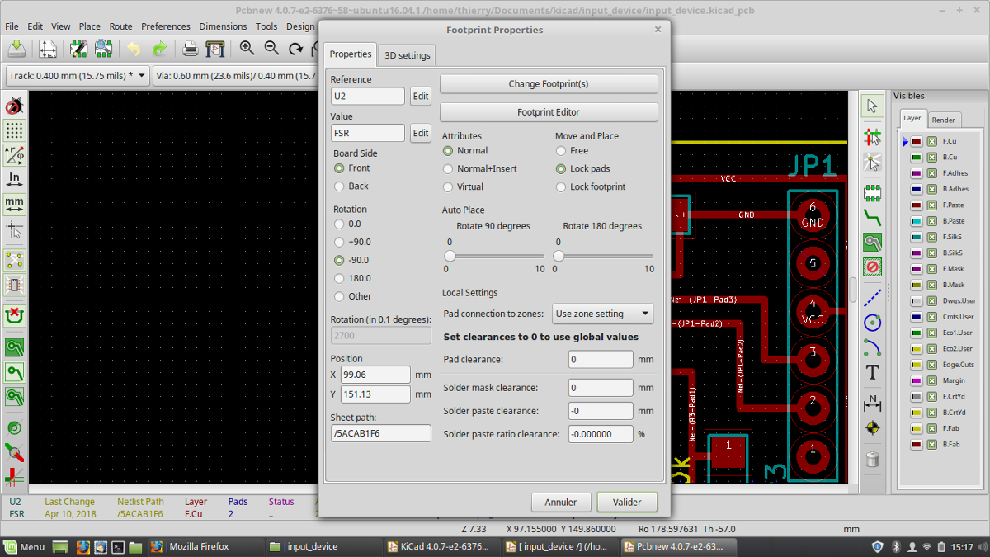Viewport: 990px width, 557px height.
Task: Open the Menu button on taskbar
Action: pyautogui.click(x=24, y=546)
